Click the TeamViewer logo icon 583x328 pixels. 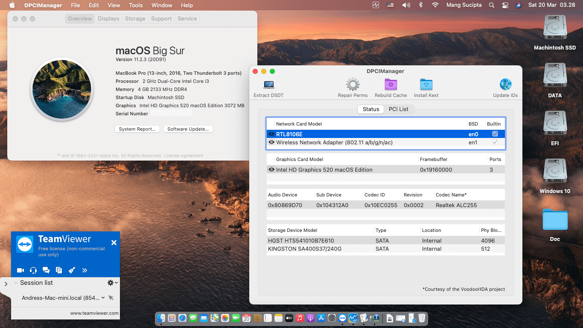[x=25, y=244]
